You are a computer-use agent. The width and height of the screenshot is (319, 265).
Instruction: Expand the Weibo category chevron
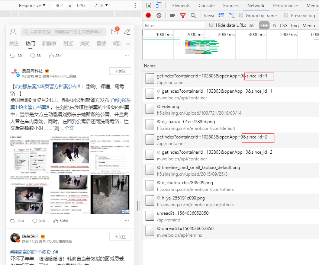128,44
